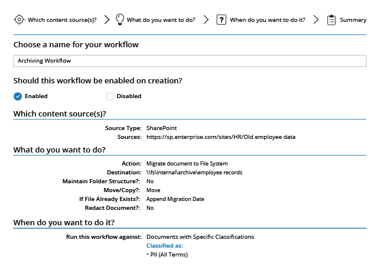Click the target icon for content sources

[x=19, y=20]
